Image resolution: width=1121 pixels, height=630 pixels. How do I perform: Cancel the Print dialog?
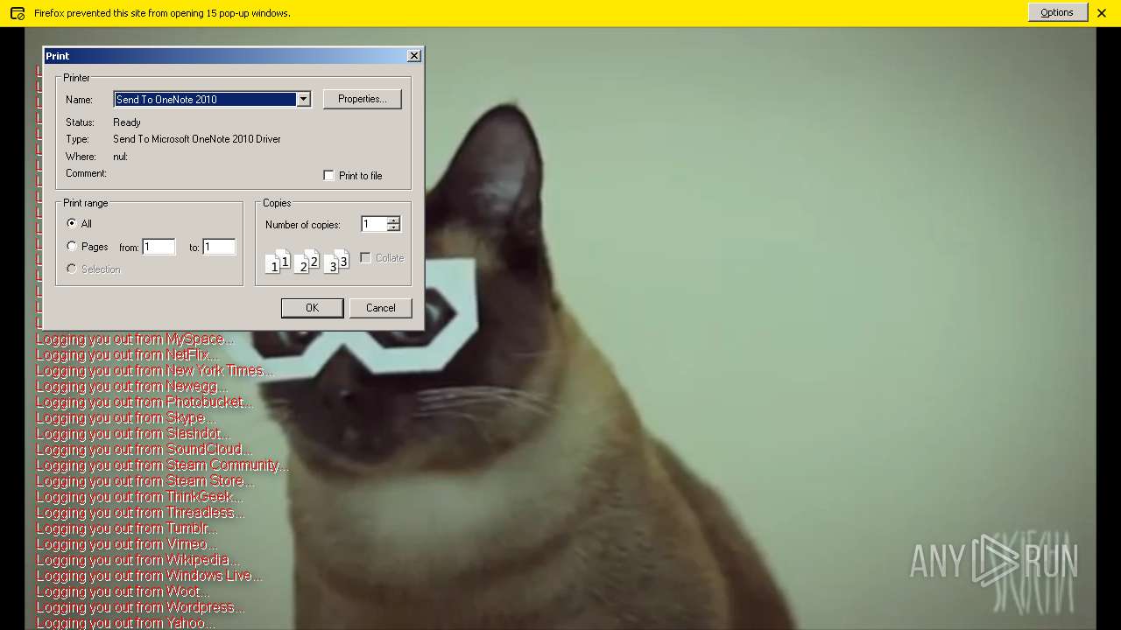pos(380,308)
